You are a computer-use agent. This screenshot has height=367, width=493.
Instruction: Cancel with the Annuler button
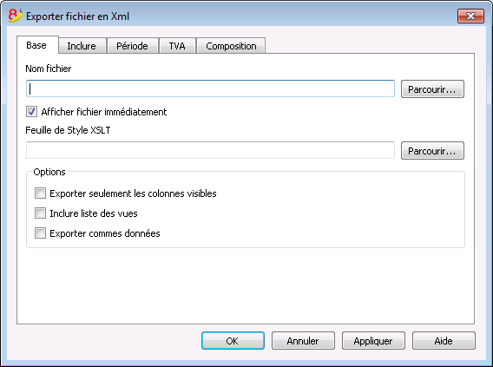[x=303, y=341]
